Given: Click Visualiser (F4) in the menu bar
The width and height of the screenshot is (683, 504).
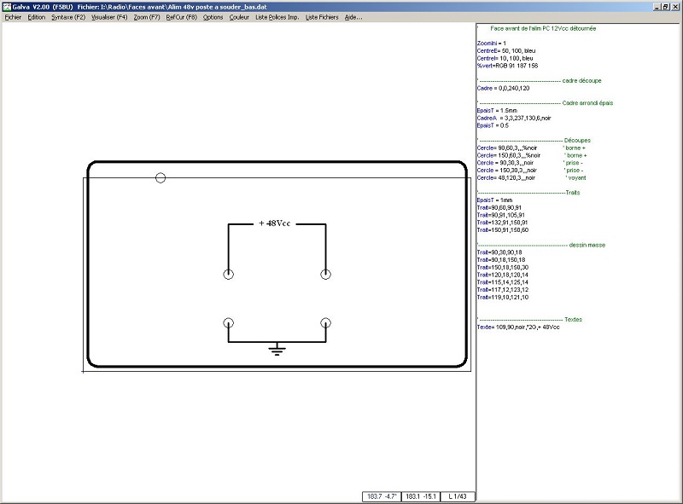Looking at the screenshot, I should tap(109, 17).
